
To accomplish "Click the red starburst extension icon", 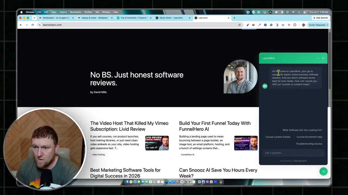I will tap(289, 25).
